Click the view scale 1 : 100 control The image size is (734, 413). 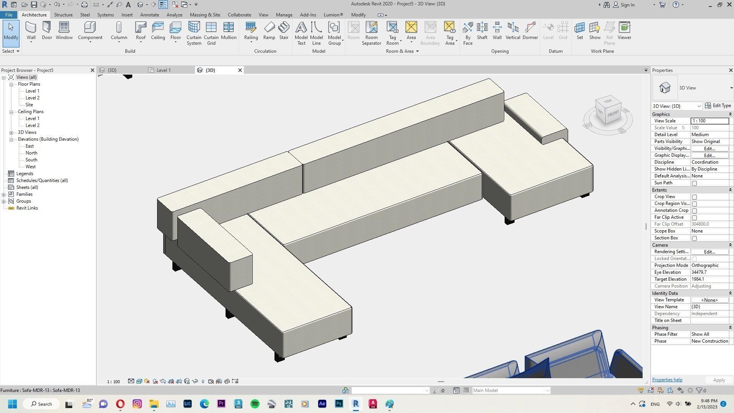113,381
